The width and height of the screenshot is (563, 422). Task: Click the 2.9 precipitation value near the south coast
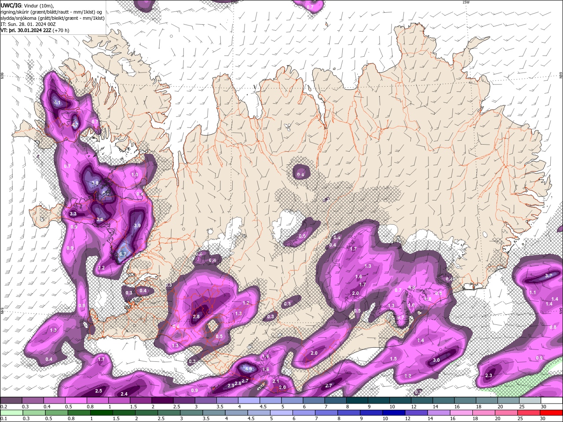point(231,386)
